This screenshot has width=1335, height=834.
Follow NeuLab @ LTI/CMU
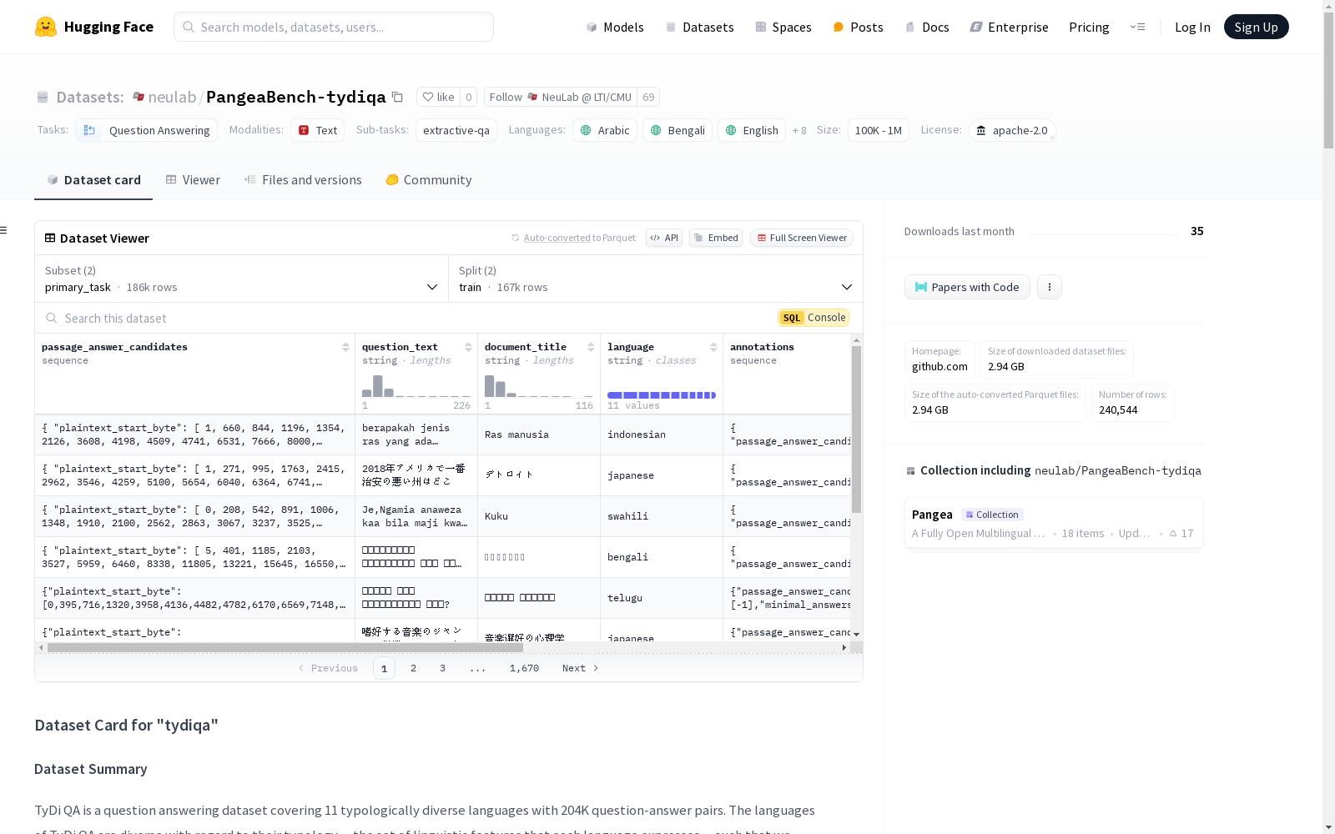click(x=561, y=98)
